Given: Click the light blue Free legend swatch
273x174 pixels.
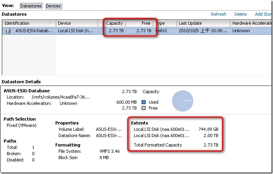Looking at the screenshot, I should [144, 108].
